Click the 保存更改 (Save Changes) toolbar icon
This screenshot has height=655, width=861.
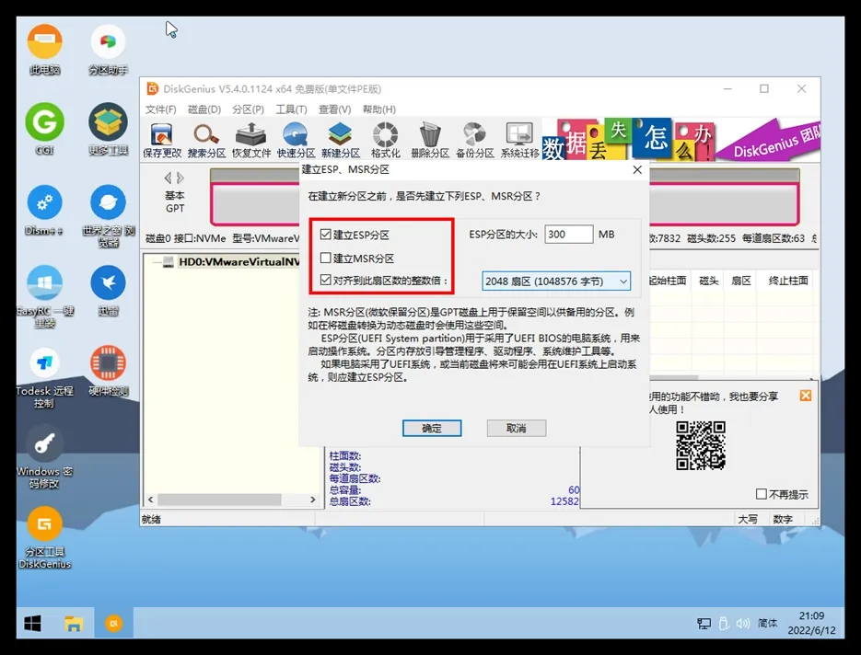161,140
